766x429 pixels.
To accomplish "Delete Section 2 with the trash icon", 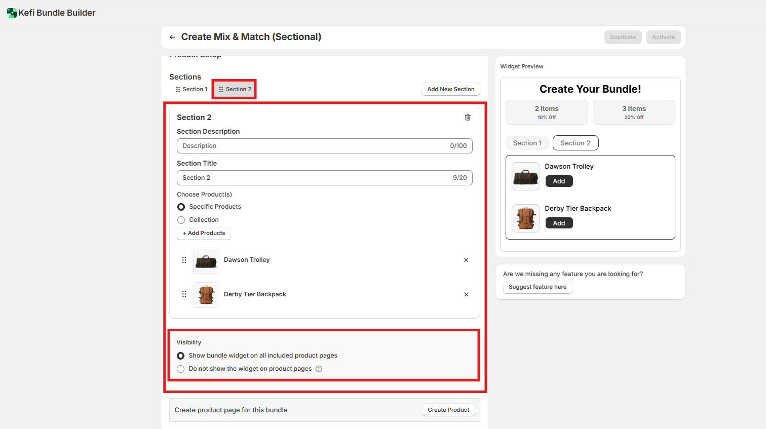I will [468, 117].
